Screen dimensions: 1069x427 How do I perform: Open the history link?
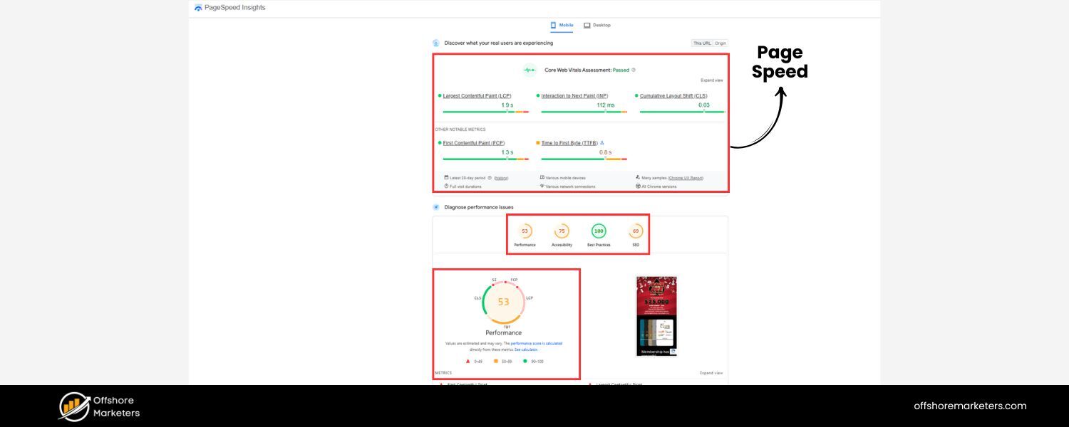[502, 176]
